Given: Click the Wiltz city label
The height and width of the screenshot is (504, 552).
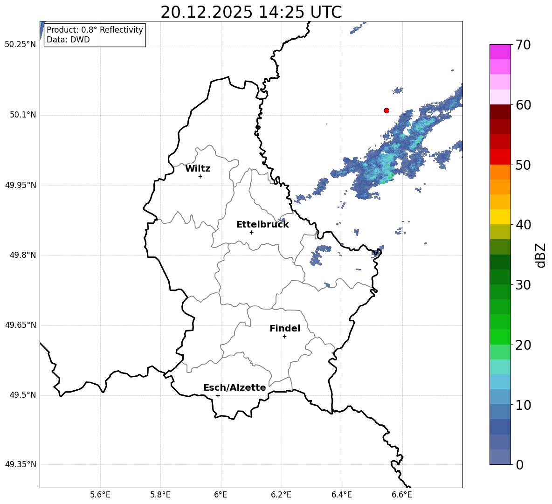Looking at the screenshot, I should 198,169.
